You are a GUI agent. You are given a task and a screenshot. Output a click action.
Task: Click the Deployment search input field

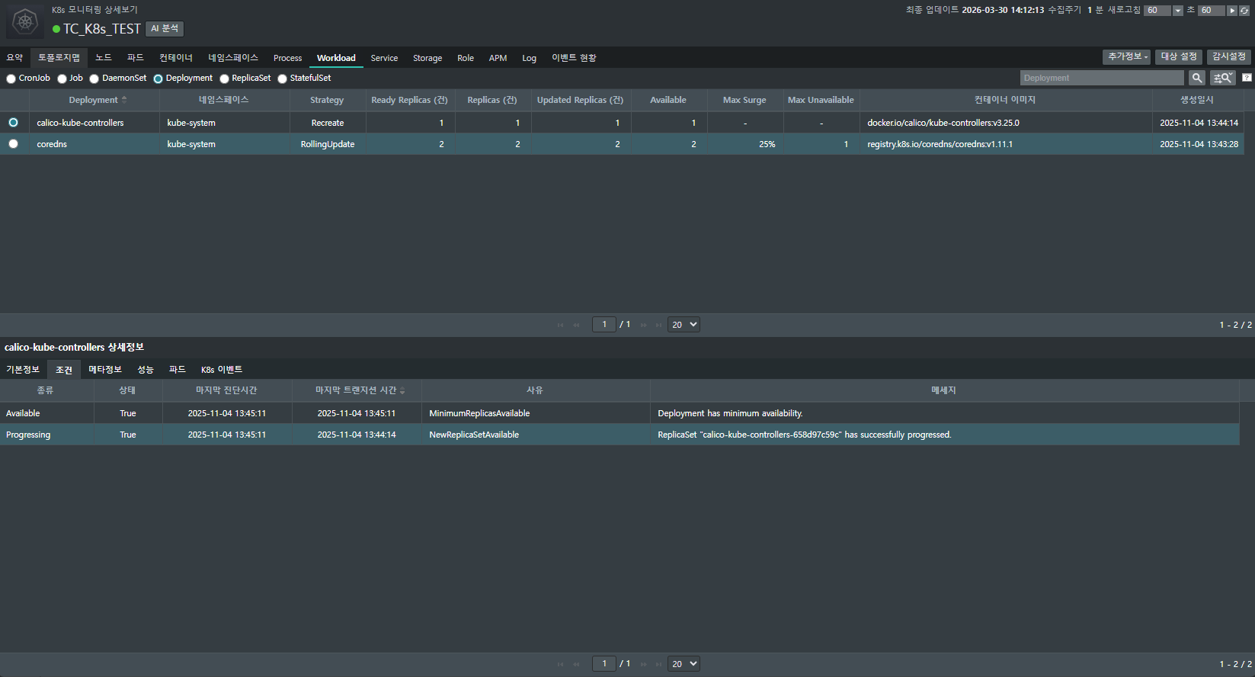coord(1101,78)
